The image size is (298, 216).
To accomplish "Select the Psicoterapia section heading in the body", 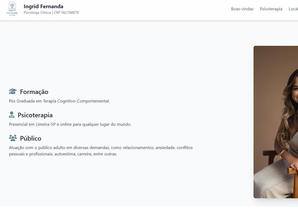I will (35, 115).
